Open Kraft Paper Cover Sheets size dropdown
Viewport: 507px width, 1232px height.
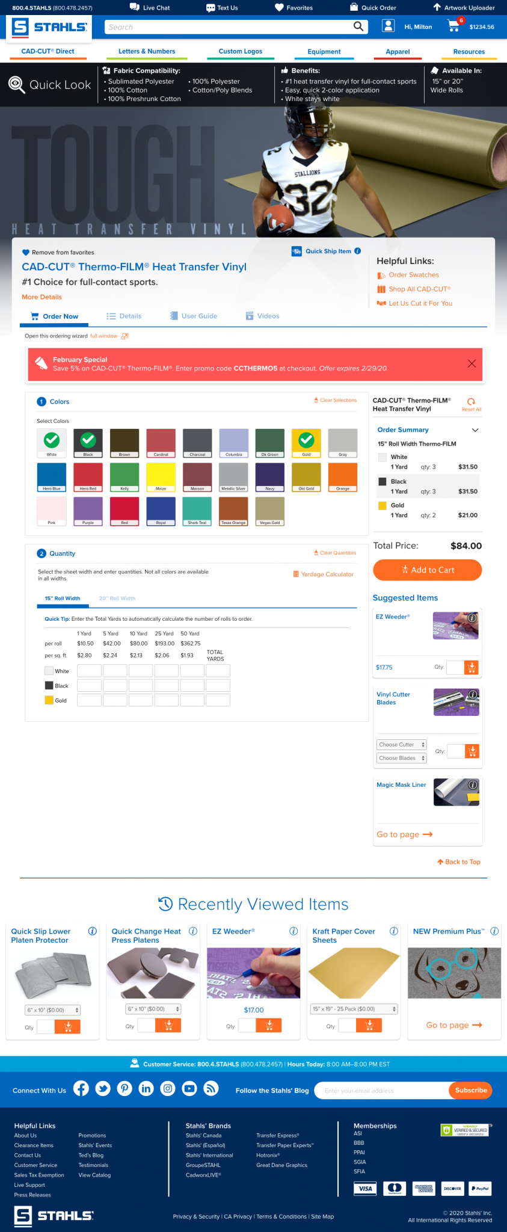[x=354, y=1009]
